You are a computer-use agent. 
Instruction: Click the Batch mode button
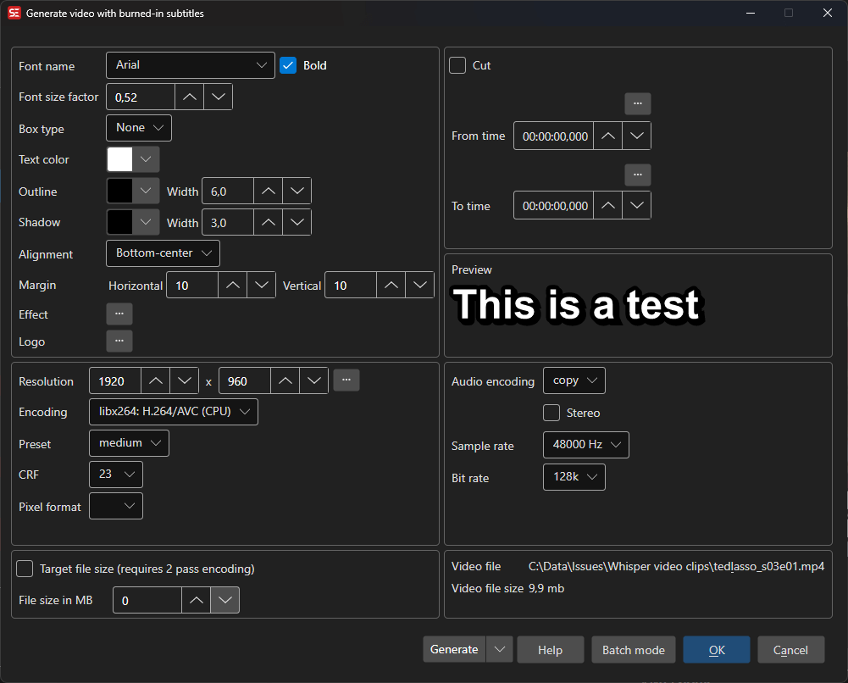click(x=633, y=650)
